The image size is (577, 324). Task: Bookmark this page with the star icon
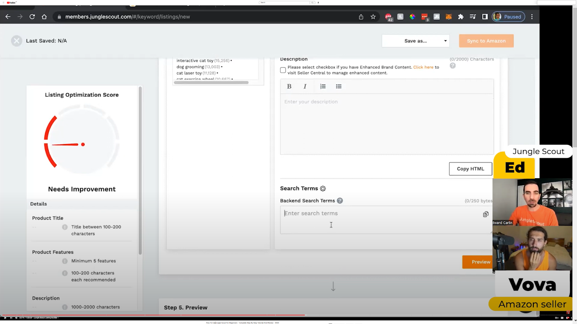pos(373,17)
